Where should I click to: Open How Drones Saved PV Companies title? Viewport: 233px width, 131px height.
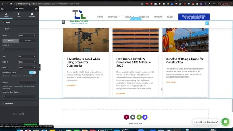point(134,62)
